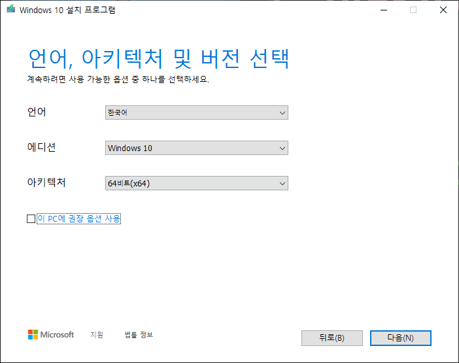Enable the 이 PC에 권장 옵션 사용 checkbox
The width and height of the screenshot is (459, 363).
click(x=31, y=218)
